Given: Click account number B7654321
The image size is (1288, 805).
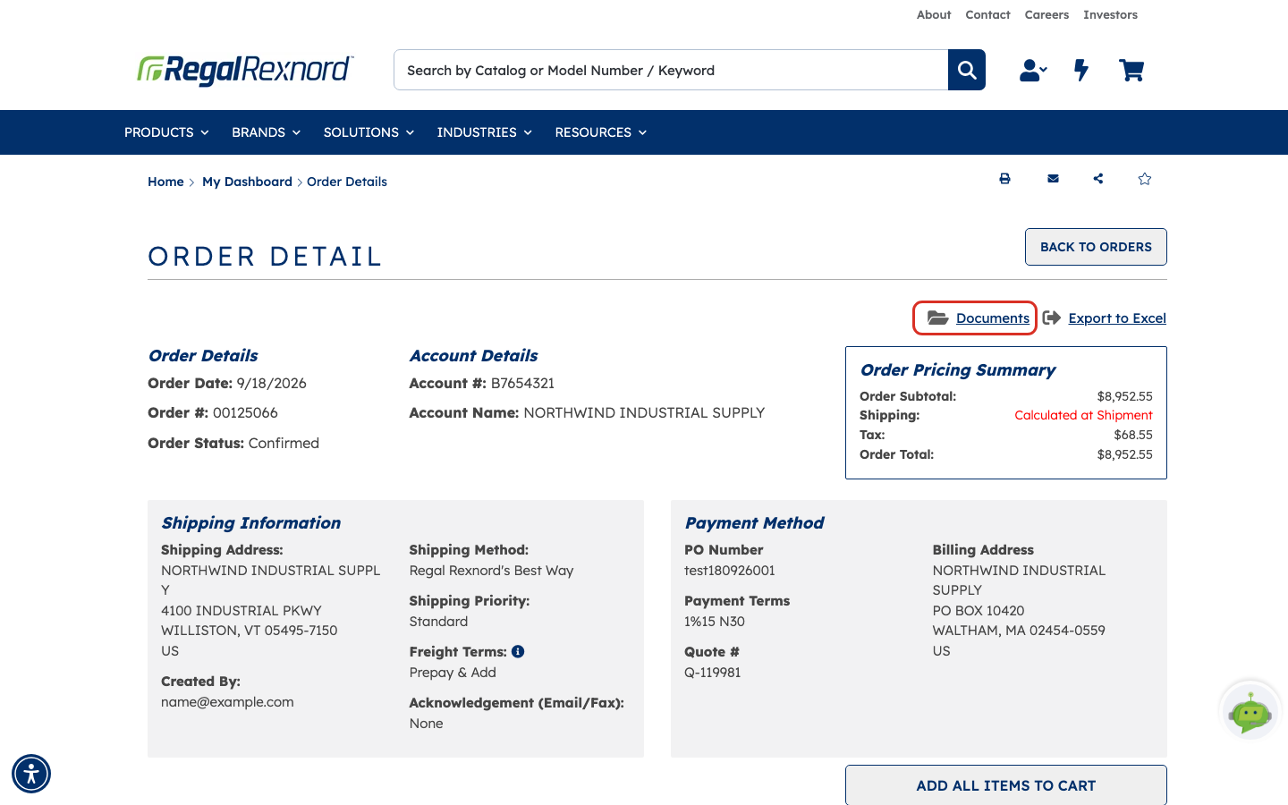Looking at the screenshot, I should click(x=522, y=383).
